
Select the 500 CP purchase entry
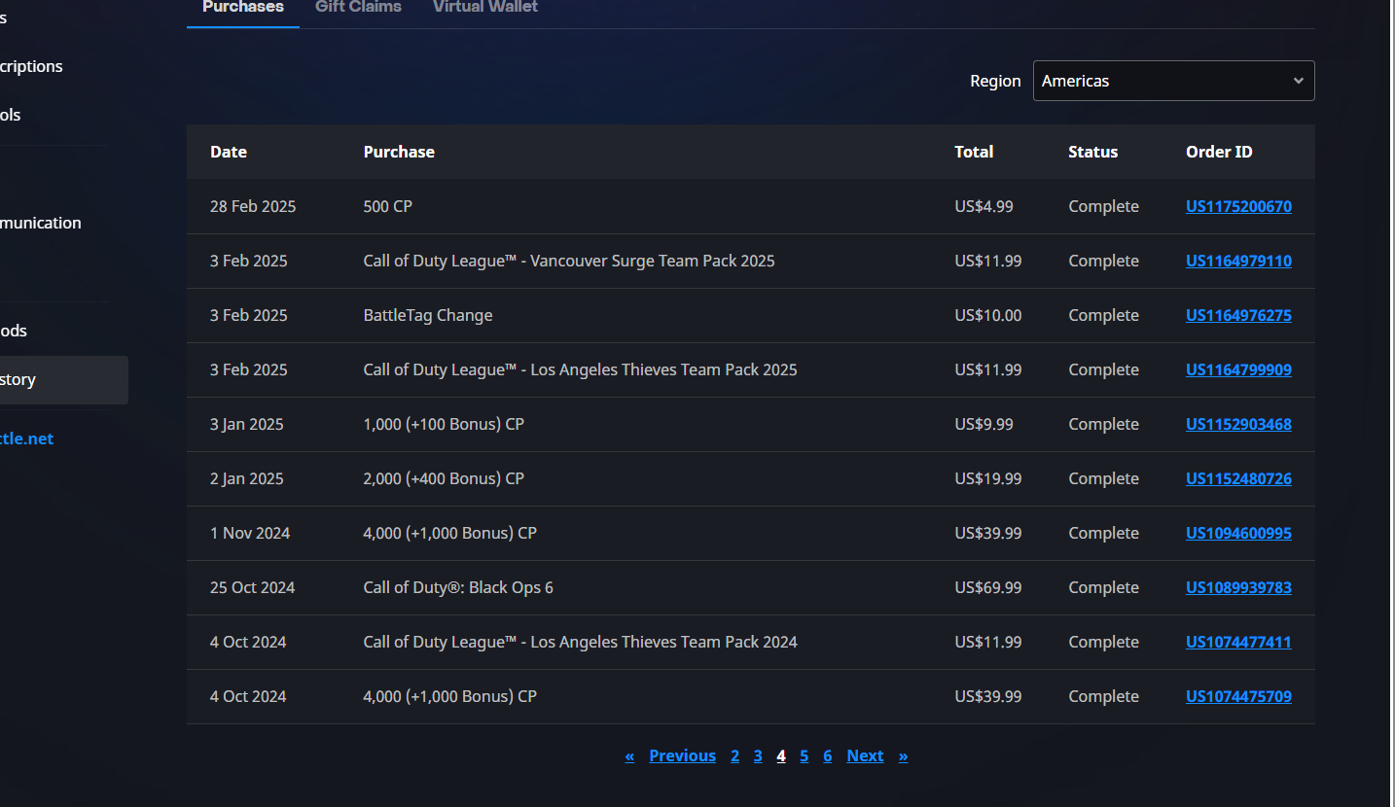click(388, 206)
